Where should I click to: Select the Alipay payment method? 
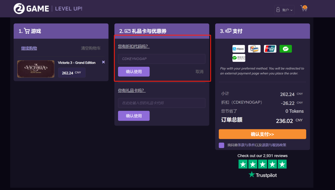[x=239, y=49]
